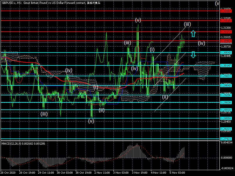
Task: Click the 5 Nov 03:00 time label
Action: click(177, 173)
